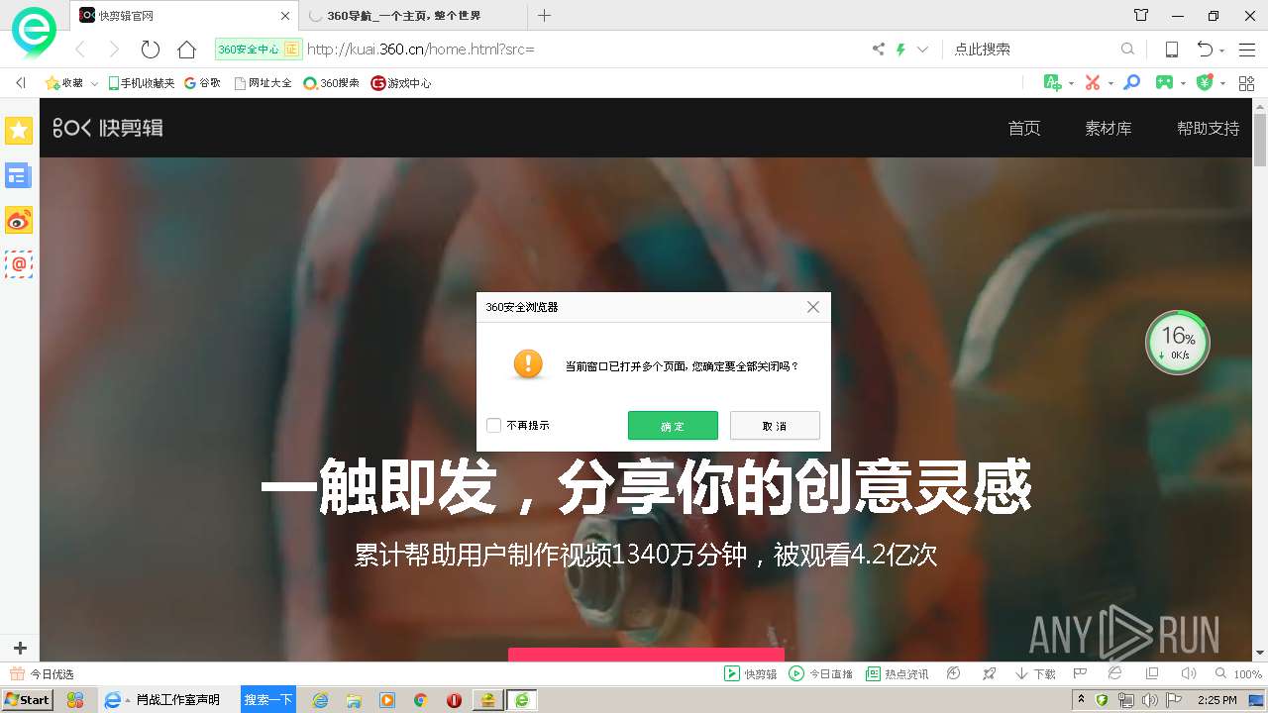
Task: Expand the gamepad extension dropdown
Action: pos(1184,83)
